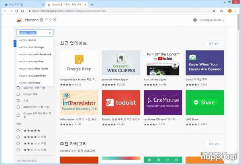Image resolution: width=241 pixels, height=165 pixels.
Task: Click the 7,633 rating count under crxMouse
Action: coord(162,124)
